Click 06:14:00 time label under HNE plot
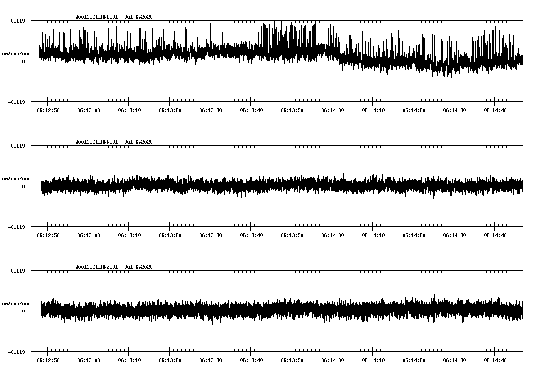The image size is (552, 375). point(333,110)
